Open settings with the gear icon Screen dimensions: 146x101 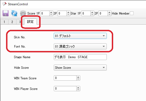click(23, 13)
